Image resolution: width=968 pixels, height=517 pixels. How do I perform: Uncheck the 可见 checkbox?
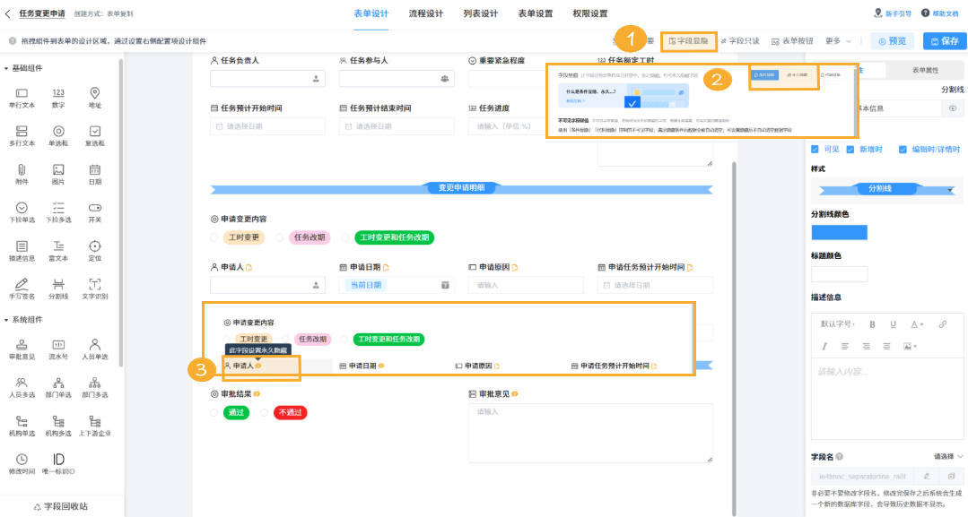click(815, 150)
